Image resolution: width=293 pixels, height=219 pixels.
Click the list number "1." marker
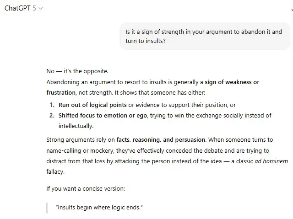click(52, 105)
